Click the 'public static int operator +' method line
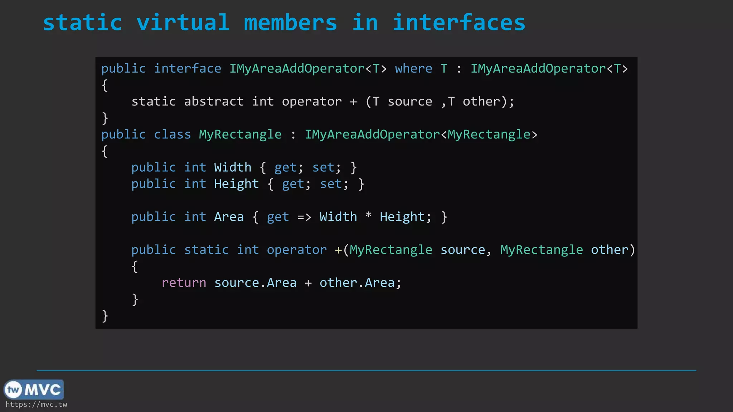Viewport: 733px width, 412px height. [x=383, y=250]
